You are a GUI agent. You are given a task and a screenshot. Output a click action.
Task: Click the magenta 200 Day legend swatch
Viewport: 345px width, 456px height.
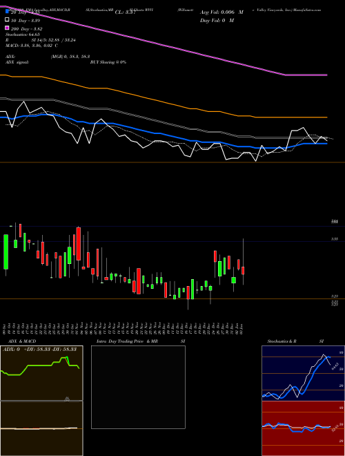(x=8, y=28)
